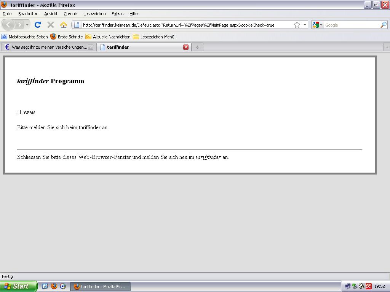Focus the Google search field

coord(352,25)
